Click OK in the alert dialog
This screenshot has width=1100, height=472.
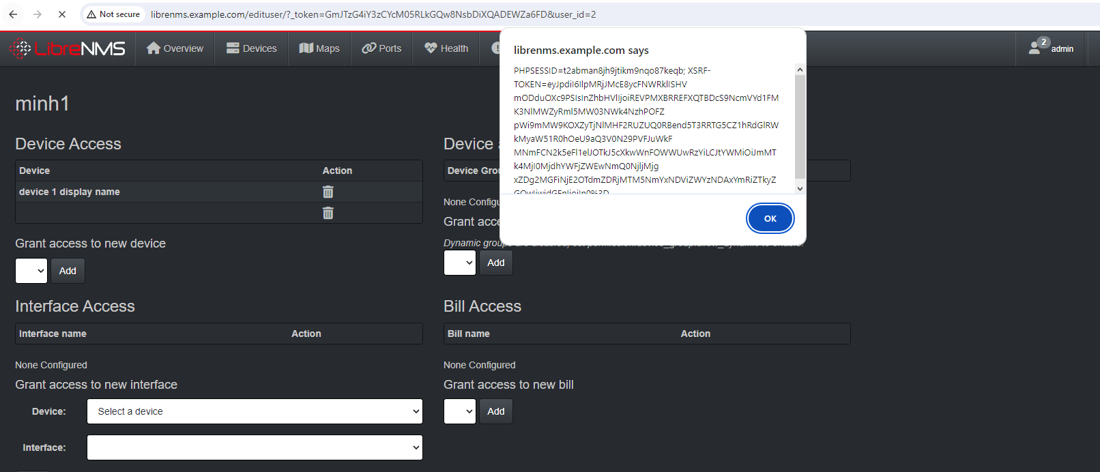tap(770, 218)
